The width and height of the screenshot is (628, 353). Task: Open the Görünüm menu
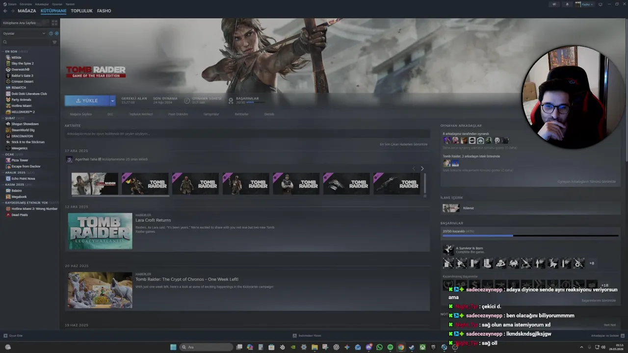click(26, 4)
